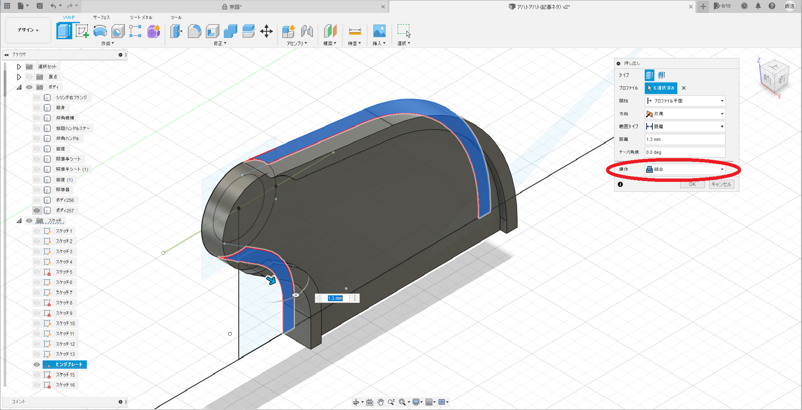
Task: Click the Move/Copy tool icon
Action: pyautogui.click(x=267, y=31)
